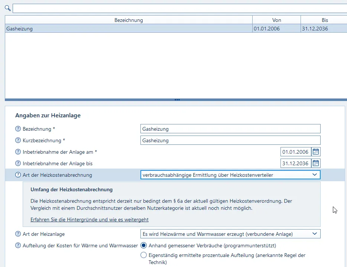
Task: Open link Erfahren Sie die Hintergründe
Action: pos(90,219)
